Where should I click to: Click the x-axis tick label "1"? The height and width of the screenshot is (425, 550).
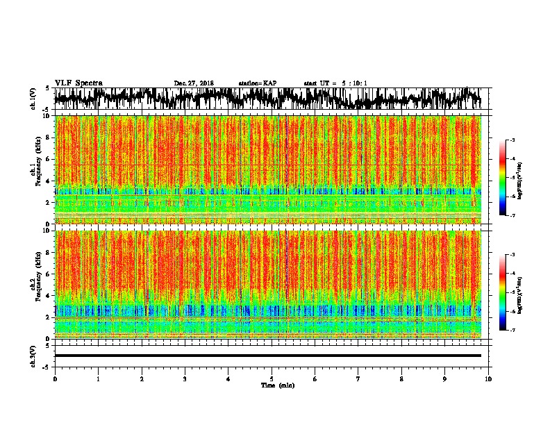pyautogui.click(x=98, y=378)
